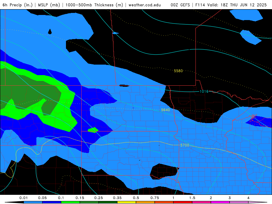This screenshot has width=272, height=204.
Task: Click the legend value 3
Action: [x=230, y=198]
